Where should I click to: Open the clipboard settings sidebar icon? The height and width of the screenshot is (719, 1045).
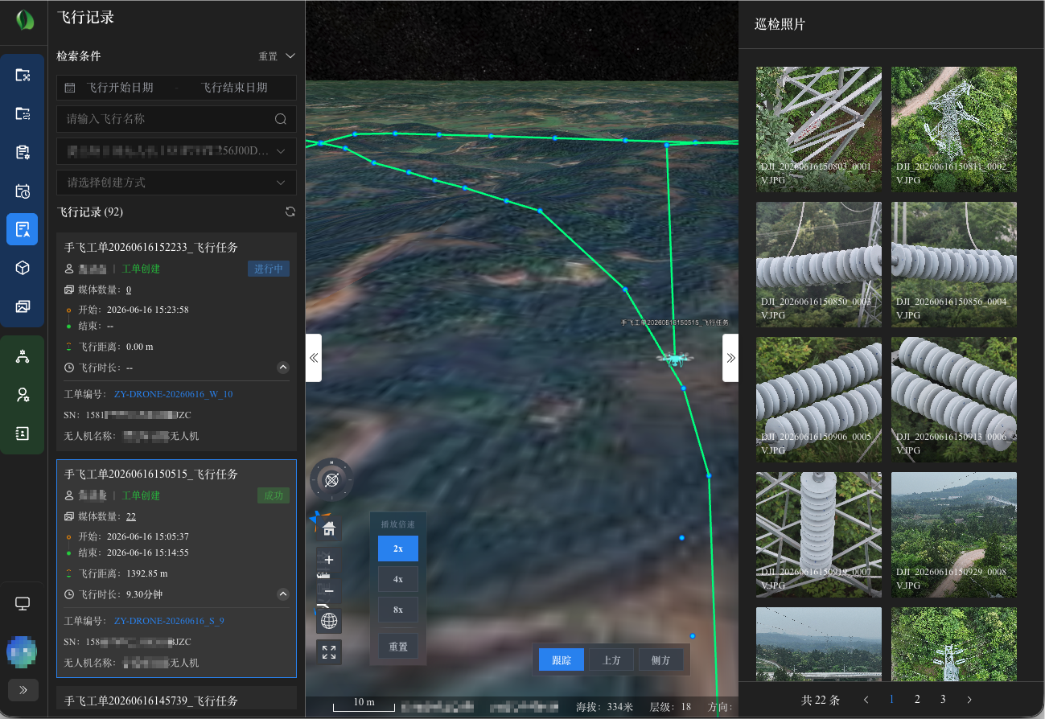(x=23, y=152)
